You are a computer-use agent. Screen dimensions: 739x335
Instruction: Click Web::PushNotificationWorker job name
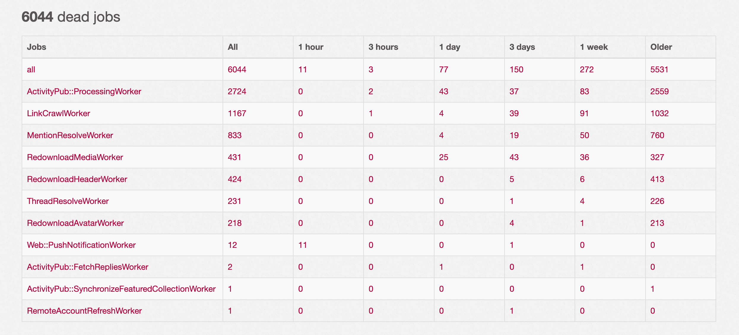pos(81,245)
